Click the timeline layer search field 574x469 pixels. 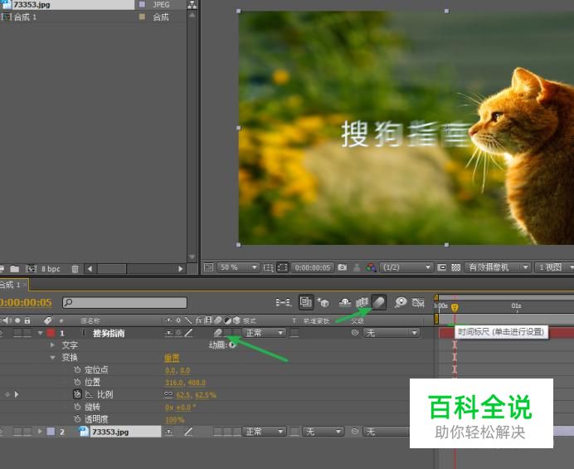click(x=124, y=302)
